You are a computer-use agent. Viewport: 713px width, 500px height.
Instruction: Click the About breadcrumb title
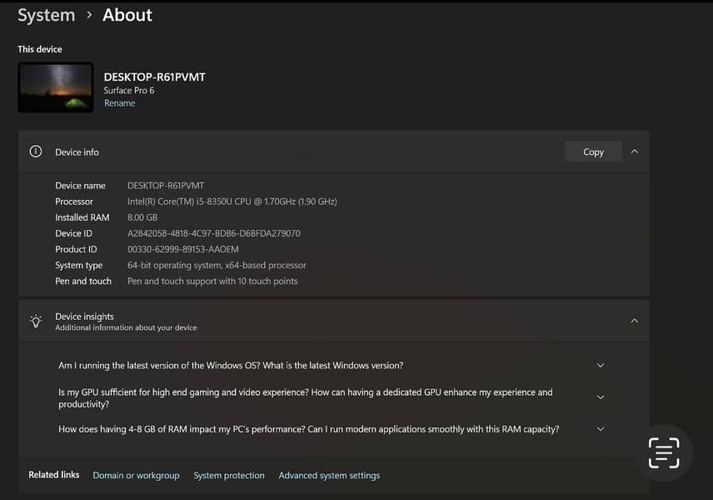[127, 15]
